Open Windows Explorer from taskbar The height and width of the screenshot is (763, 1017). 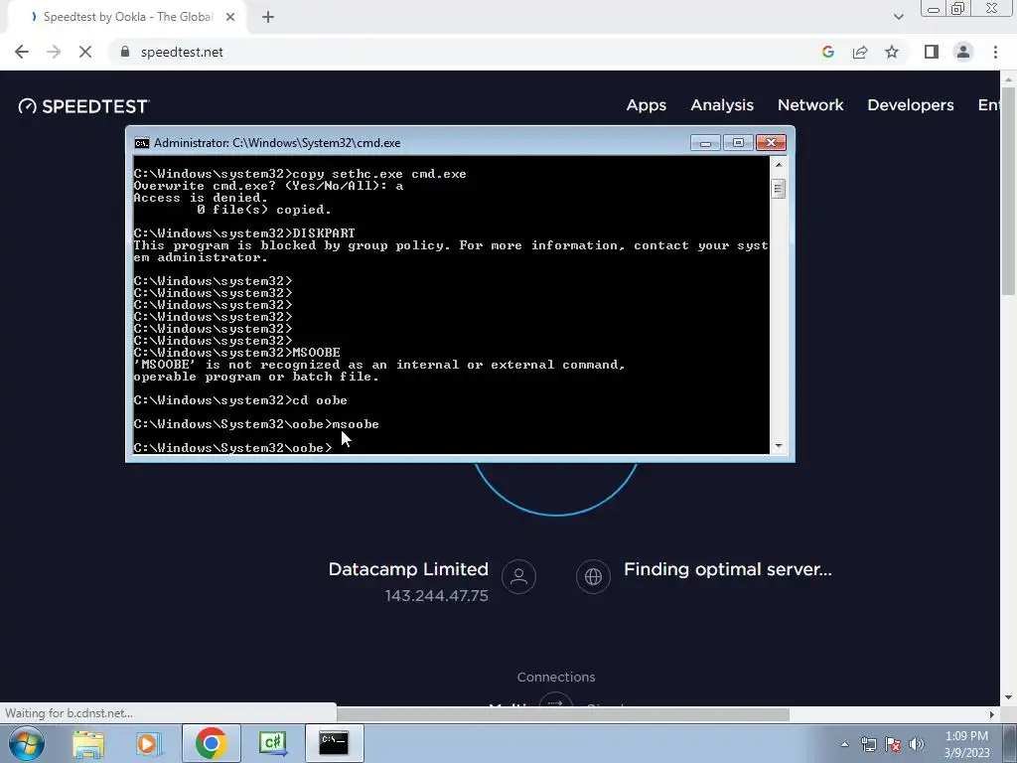tap(88, 743)
